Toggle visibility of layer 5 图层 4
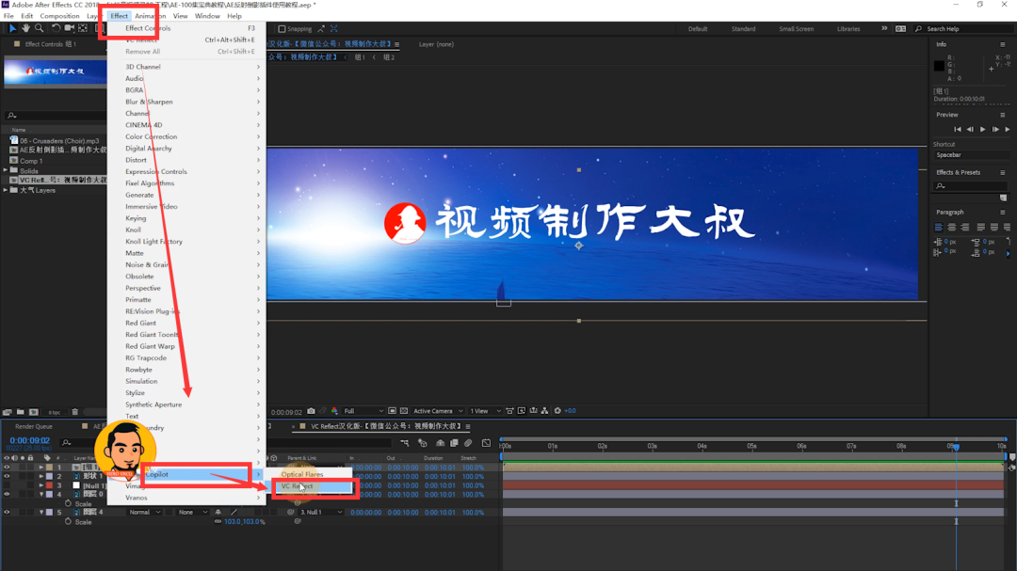 pyautogui.click(x=8, y=512)
